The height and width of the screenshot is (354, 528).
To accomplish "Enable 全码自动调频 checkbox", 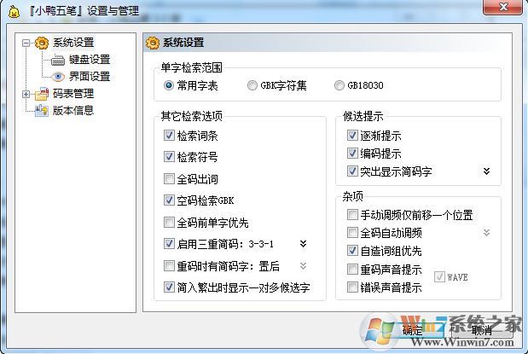I will coord(352,232).
